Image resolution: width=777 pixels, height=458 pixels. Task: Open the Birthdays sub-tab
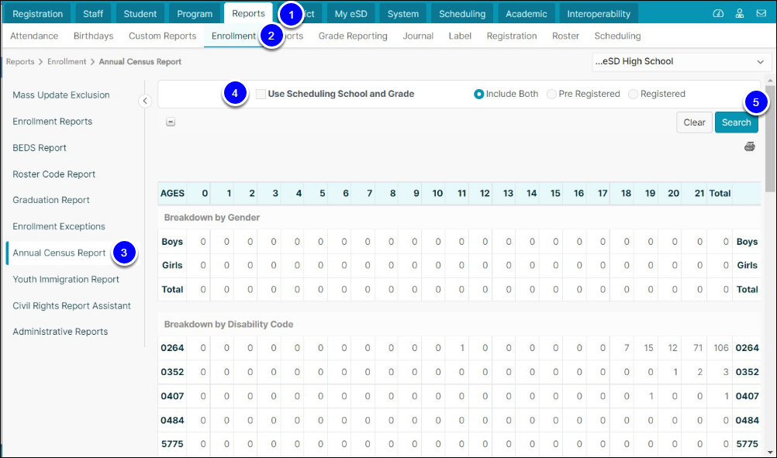point(94,36)
